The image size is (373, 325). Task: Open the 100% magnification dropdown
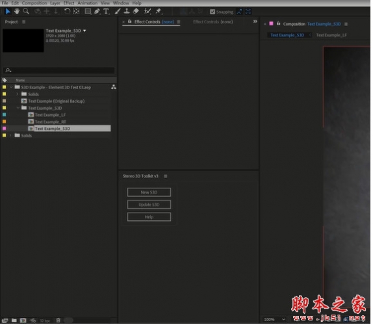pyautogui.click(x=274, y=319)
